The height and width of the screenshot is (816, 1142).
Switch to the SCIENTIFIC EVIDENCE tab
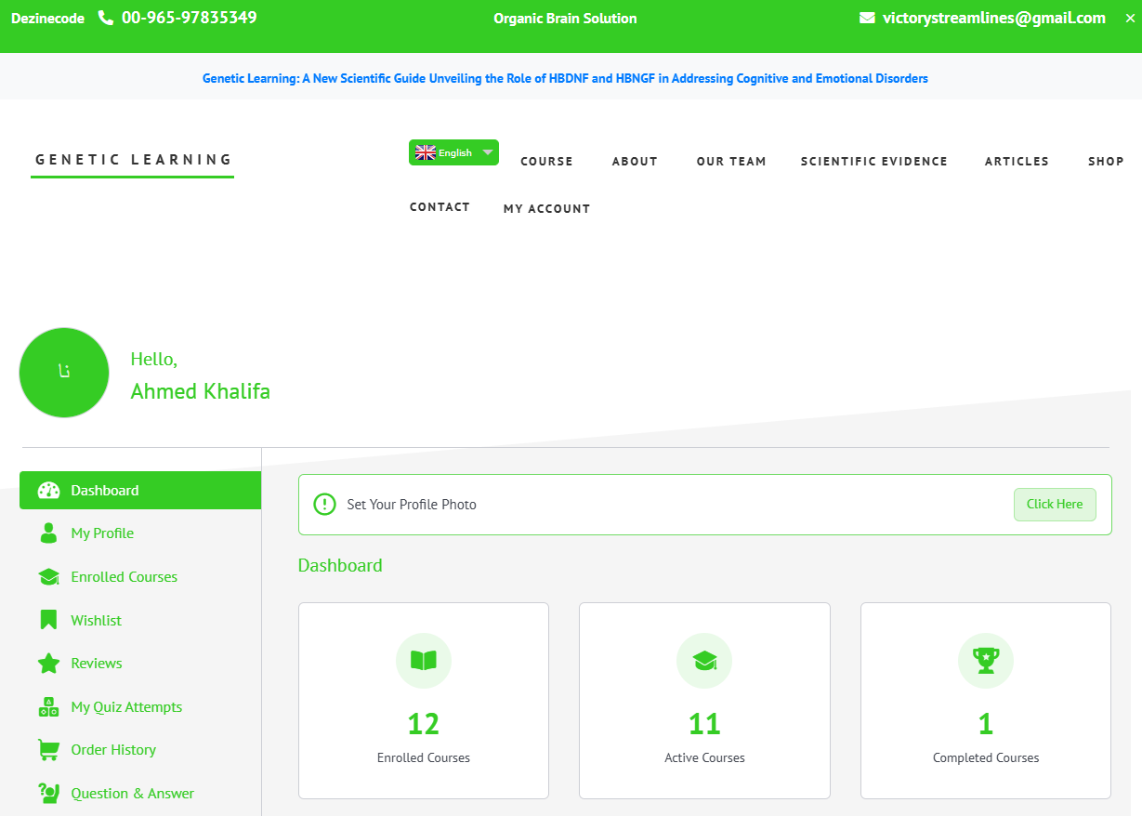click(x=873, y=161)
